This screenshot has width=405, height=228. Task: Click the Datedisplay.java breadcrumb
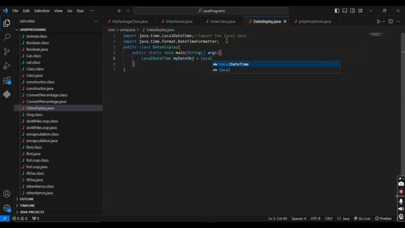(158, 30)
